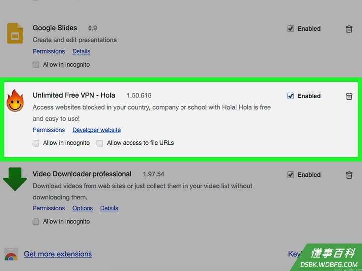The width and height of the screenshot is (362, 271).
Task: Click the Video Downloader version 1.97.54
Action: point(153,174)
